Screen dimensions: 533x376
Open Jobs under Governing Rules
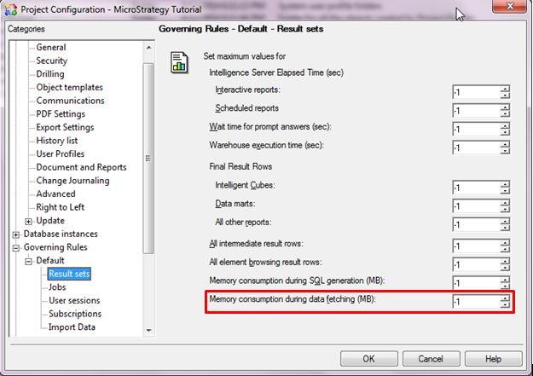(x=57, y=287)
